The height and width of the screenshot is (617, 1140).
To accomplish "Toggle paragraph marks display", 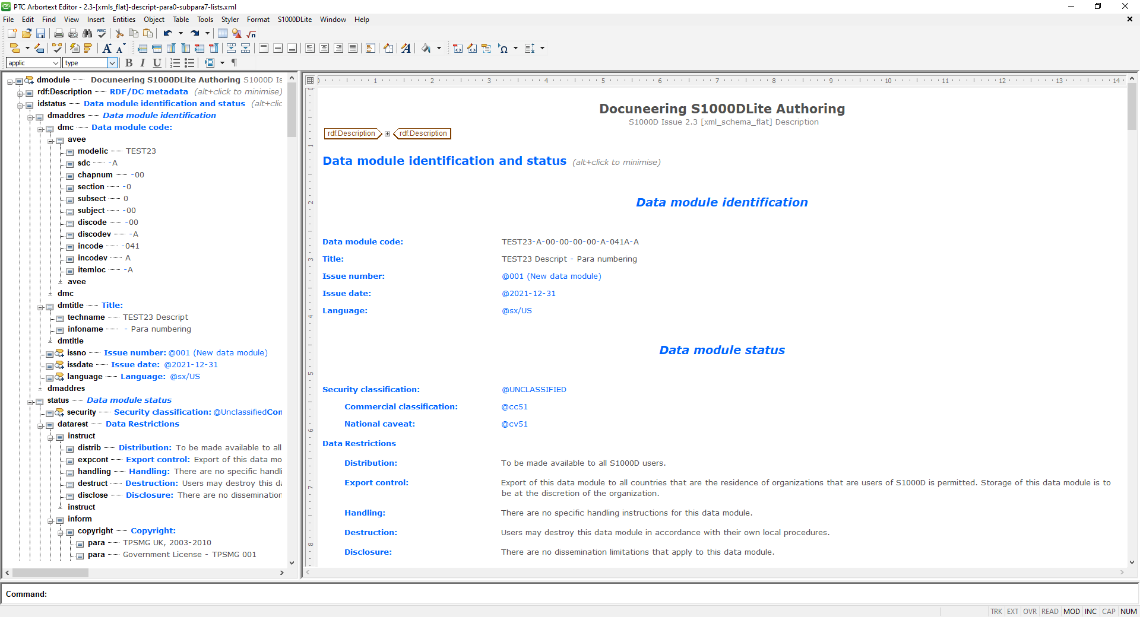I will (235, 63).
